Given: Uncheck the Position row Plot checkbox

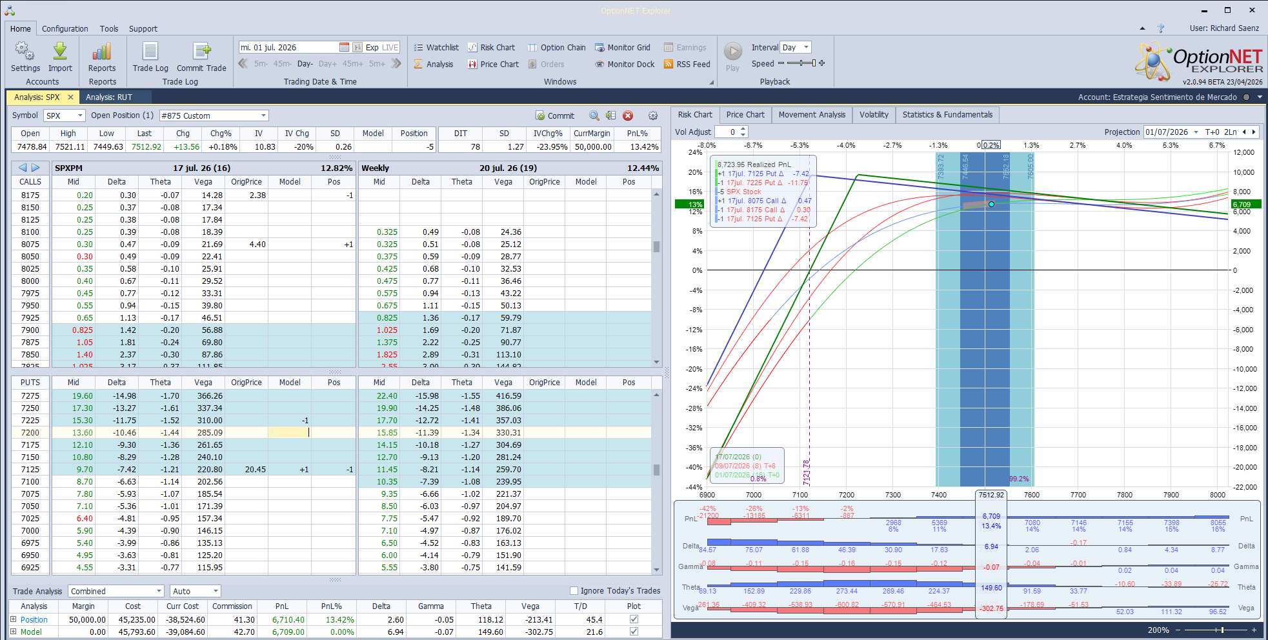Looking at the screenshot, I should tap(634, 619).
